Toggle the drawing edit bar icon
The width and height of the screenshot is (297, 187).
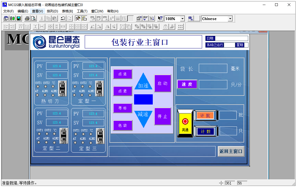point(84,18)
